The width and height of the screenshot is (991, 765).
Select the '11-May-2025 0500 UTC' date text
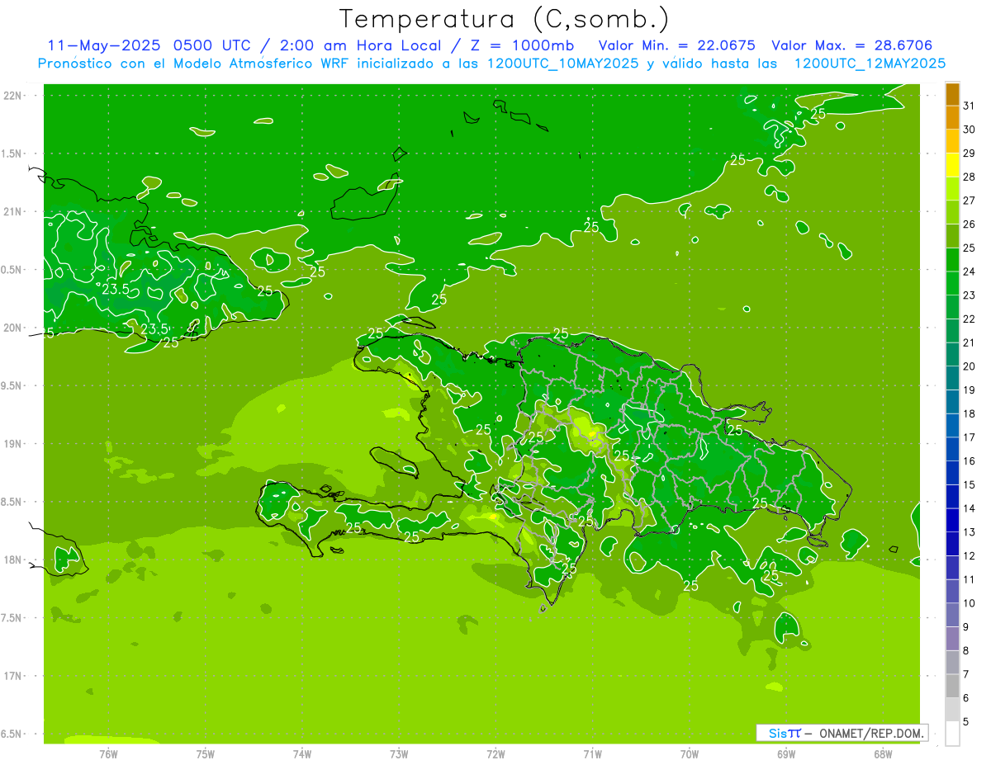(x=151, y=45)
